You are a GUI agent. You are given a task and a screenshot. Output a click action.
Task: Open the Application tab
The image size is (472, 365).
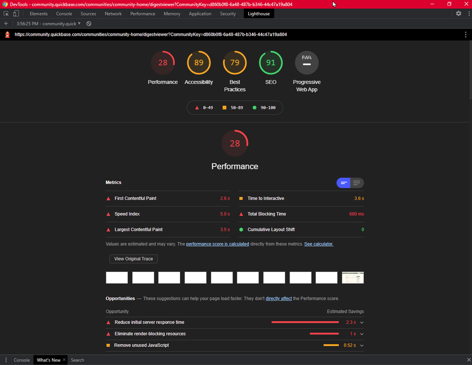click(200, 14)
